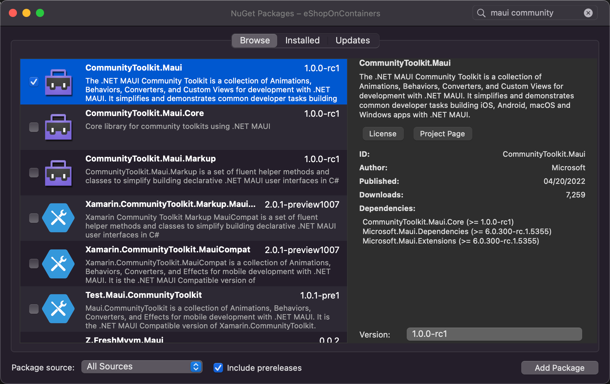This screenshot has height=384, width=610.
Task: Clear the search field text
Action: pyautogui.click(x=588, y=13)
